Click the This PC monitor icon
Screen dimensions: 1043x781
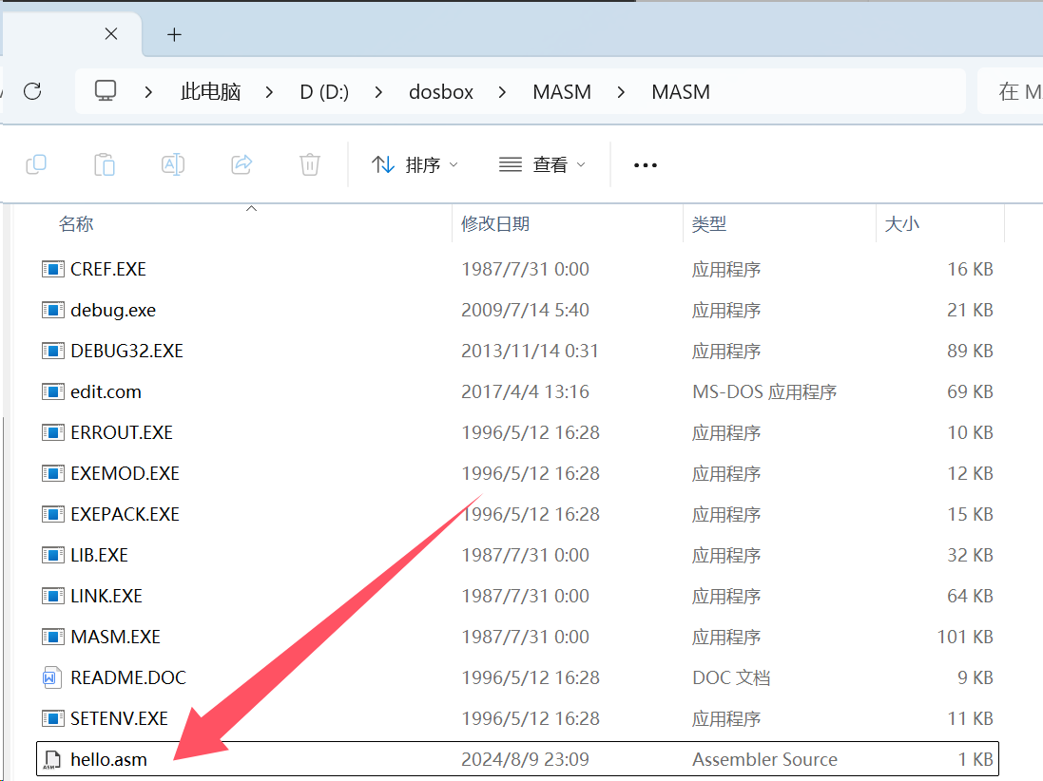pyautogui.click(x=106, y=91)
